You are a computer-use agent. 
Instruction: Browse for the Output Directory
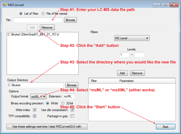click(x=72, y=85)
